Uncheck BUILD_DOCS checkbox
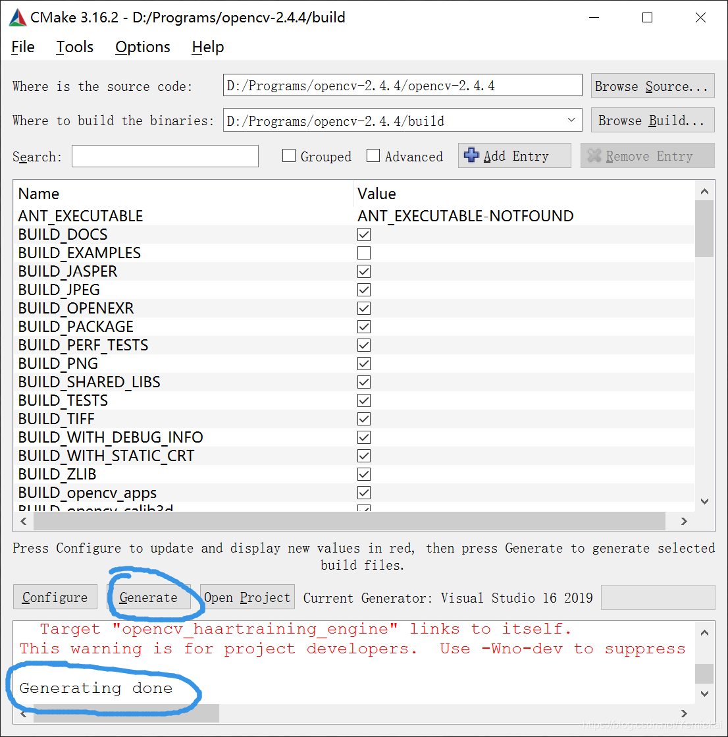728x737 pixels. [x=364, y=234]
